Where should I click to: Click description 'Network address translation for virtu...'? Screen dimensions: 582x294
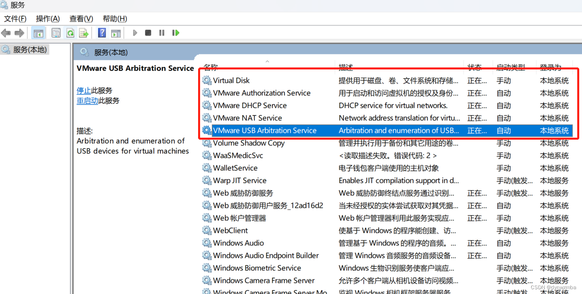pyautogui.click(x=399, y=118)
